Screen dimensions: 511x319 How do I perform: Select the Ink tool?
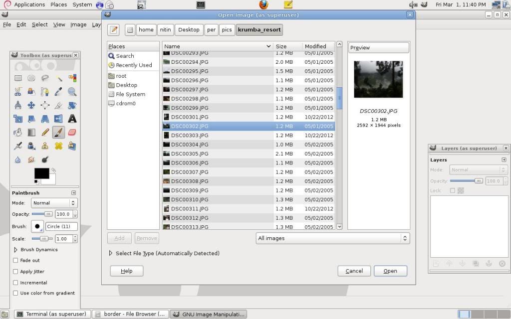pos(31,146)
